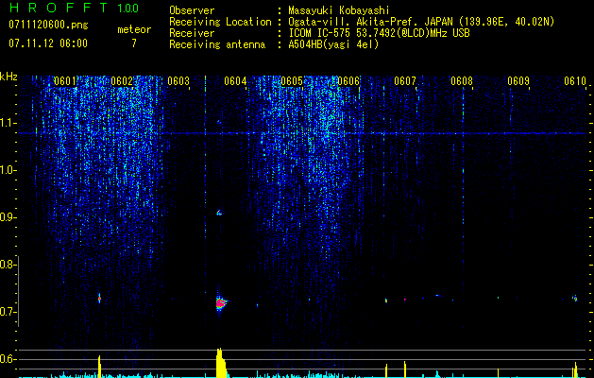This screenshot has height=378, width=594.
Task: Click the meteor count value 7
Action: pos(134,43)
